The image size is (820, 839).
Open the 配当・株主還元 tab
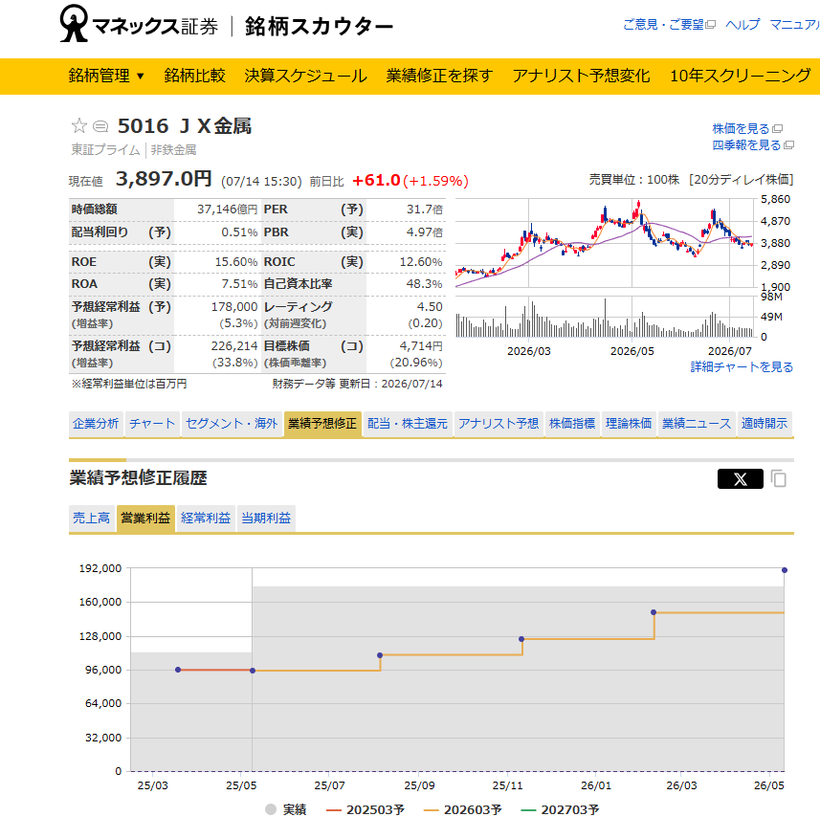click(408, 424)
